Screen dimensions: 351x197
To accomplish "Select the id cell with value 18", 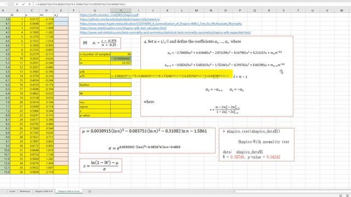I will (x=17, y=94).
